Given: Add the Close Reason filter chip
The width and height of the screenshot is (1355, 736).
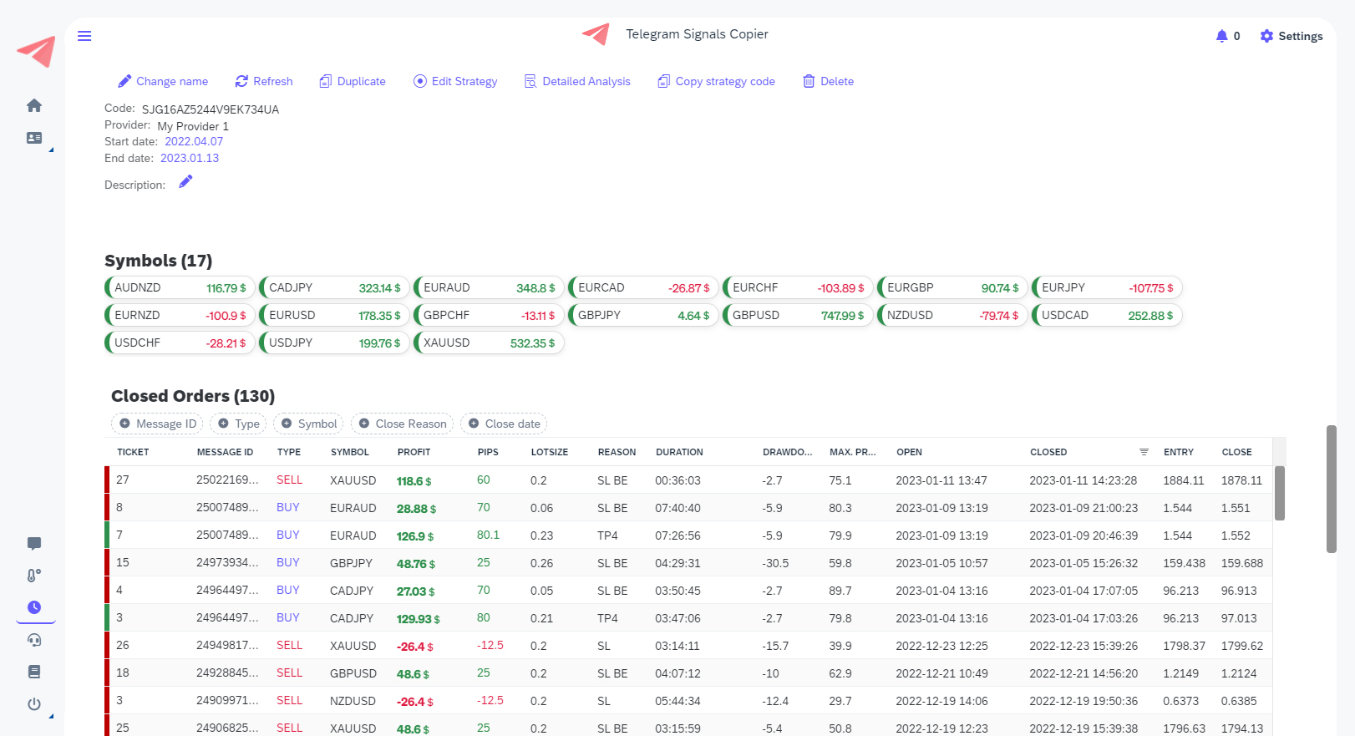Looking at the screenshot, I should (x=402, y=424).
